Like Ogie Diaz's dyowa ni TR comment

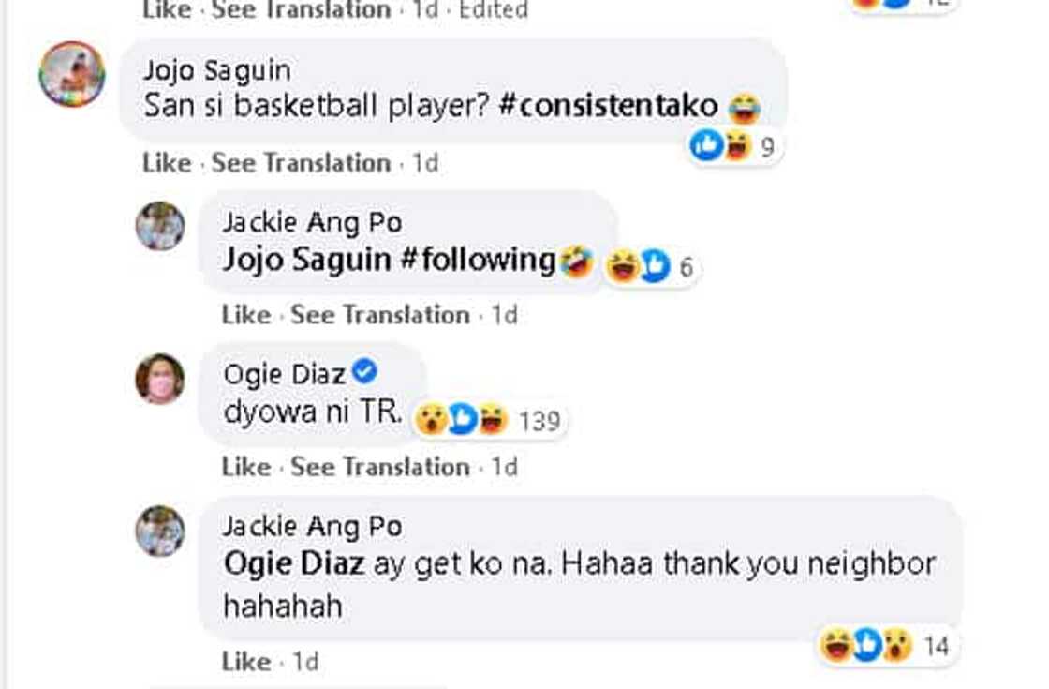(x=245, y=467)
